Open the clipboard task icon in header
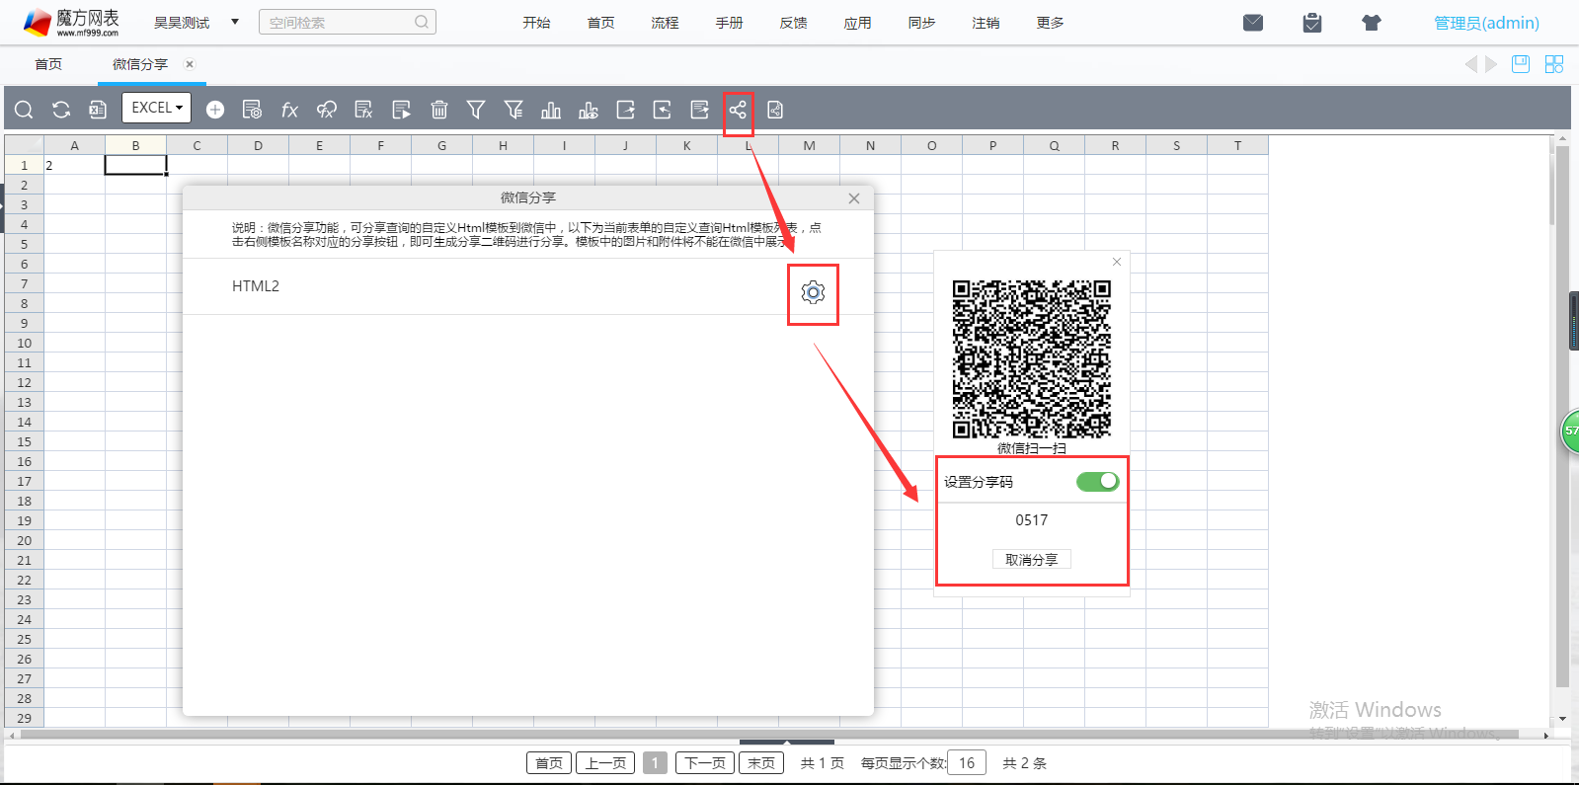1579x785 pixels. click(x=1312, y=23)
